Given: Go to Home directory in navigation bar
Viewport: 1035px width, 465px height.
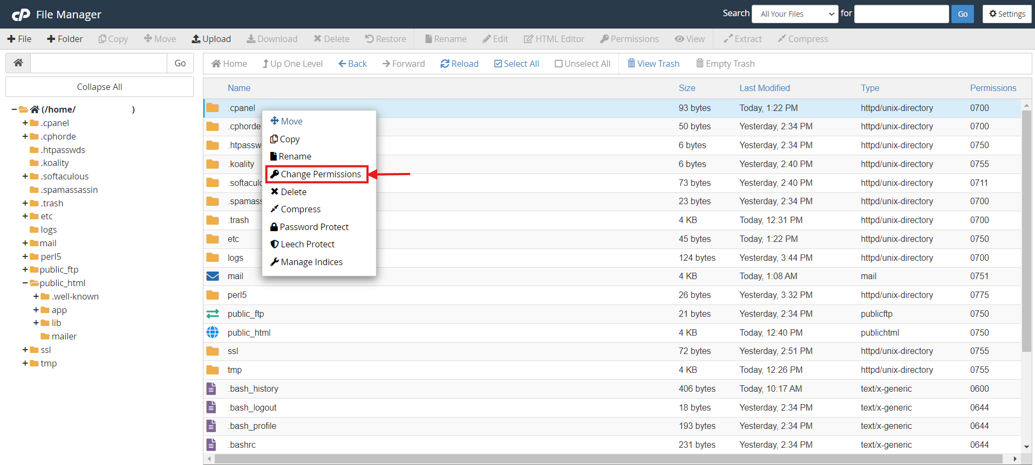Looking at the screenshot, I should click(229, 64).
